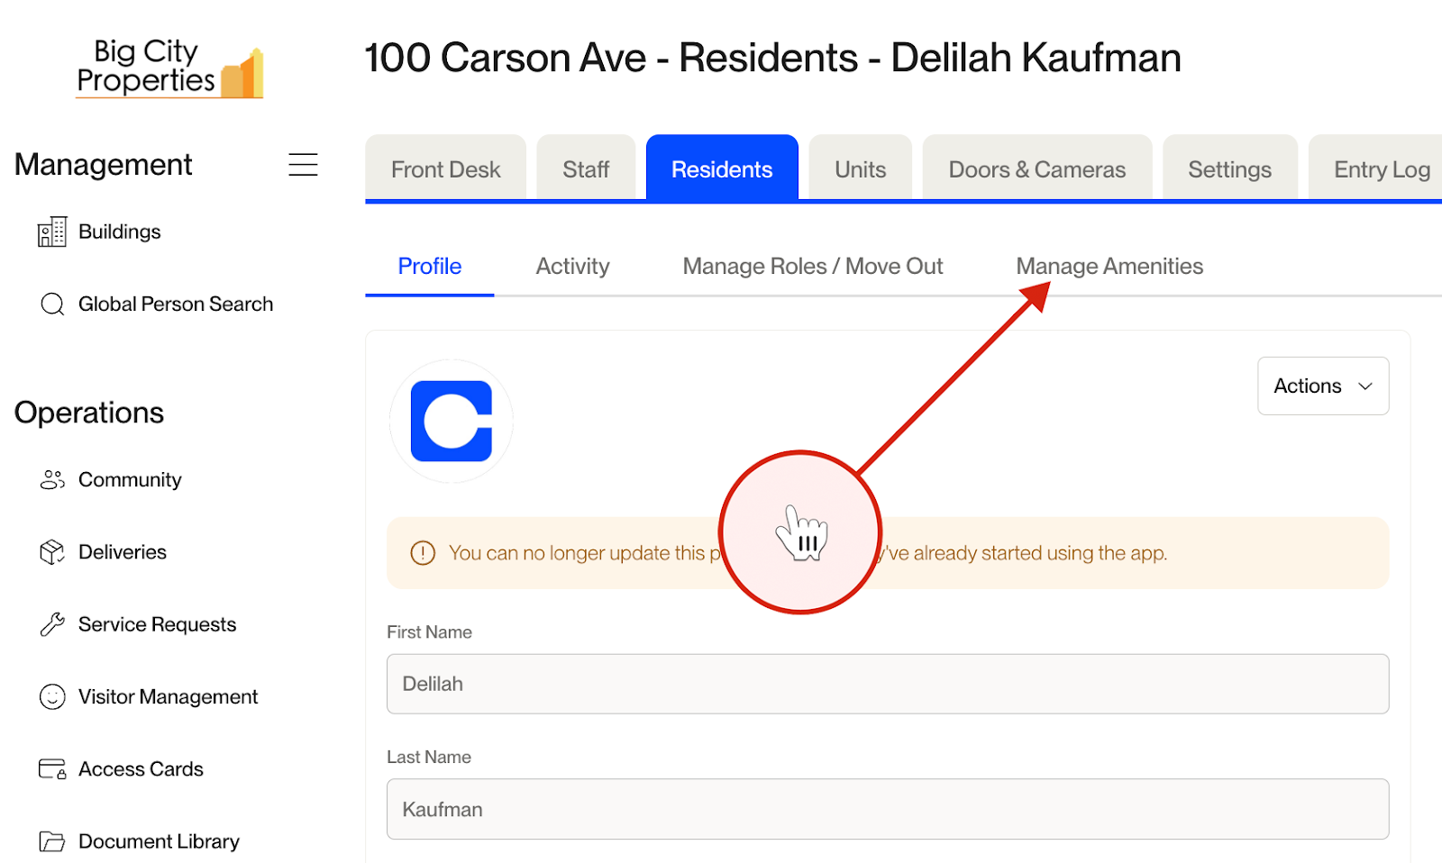Click the First Name field with Delilah
The image size is (1442, 863).
tap(888, 684)
